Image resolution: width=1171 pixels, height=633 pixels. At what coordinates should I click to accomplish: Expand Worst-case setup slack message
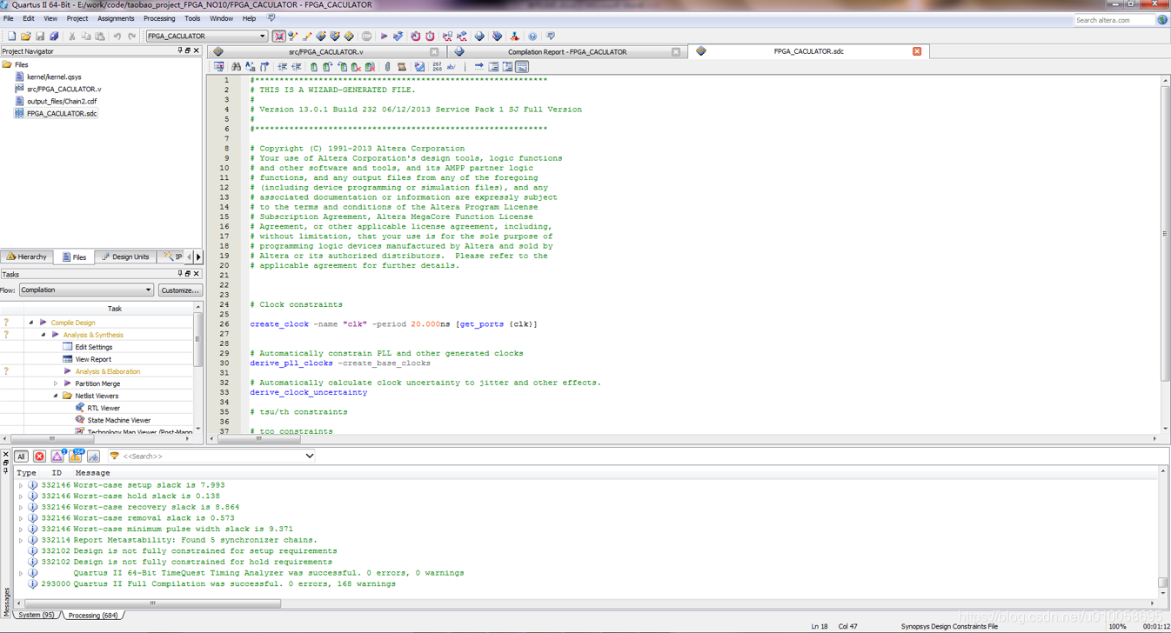(21, 485)
